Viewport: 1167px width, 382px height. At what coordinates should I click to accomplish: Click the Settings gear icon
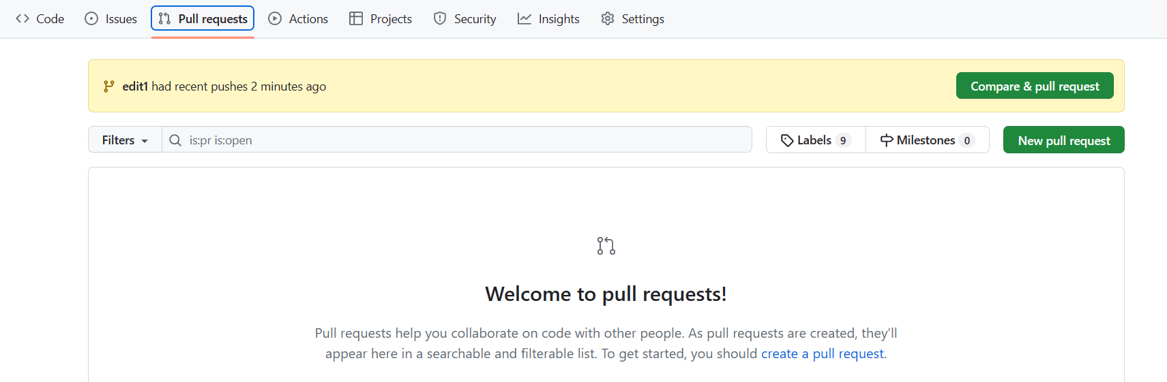(608, 19)
